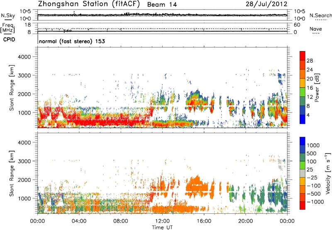This screenshot has height=230, width=332.
Task: Click the "16" label on Power colorbar
Action: tap(310, 88)
